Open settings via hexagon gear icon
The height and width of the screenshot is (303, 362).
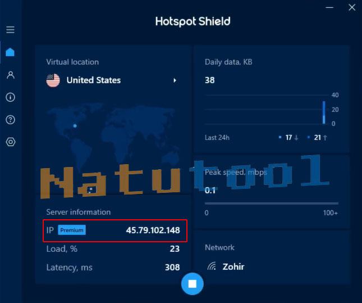11,142
